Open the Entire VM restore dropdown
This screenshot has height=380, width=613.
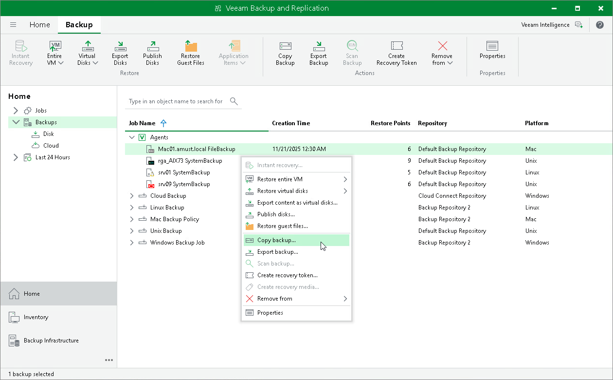55,53
